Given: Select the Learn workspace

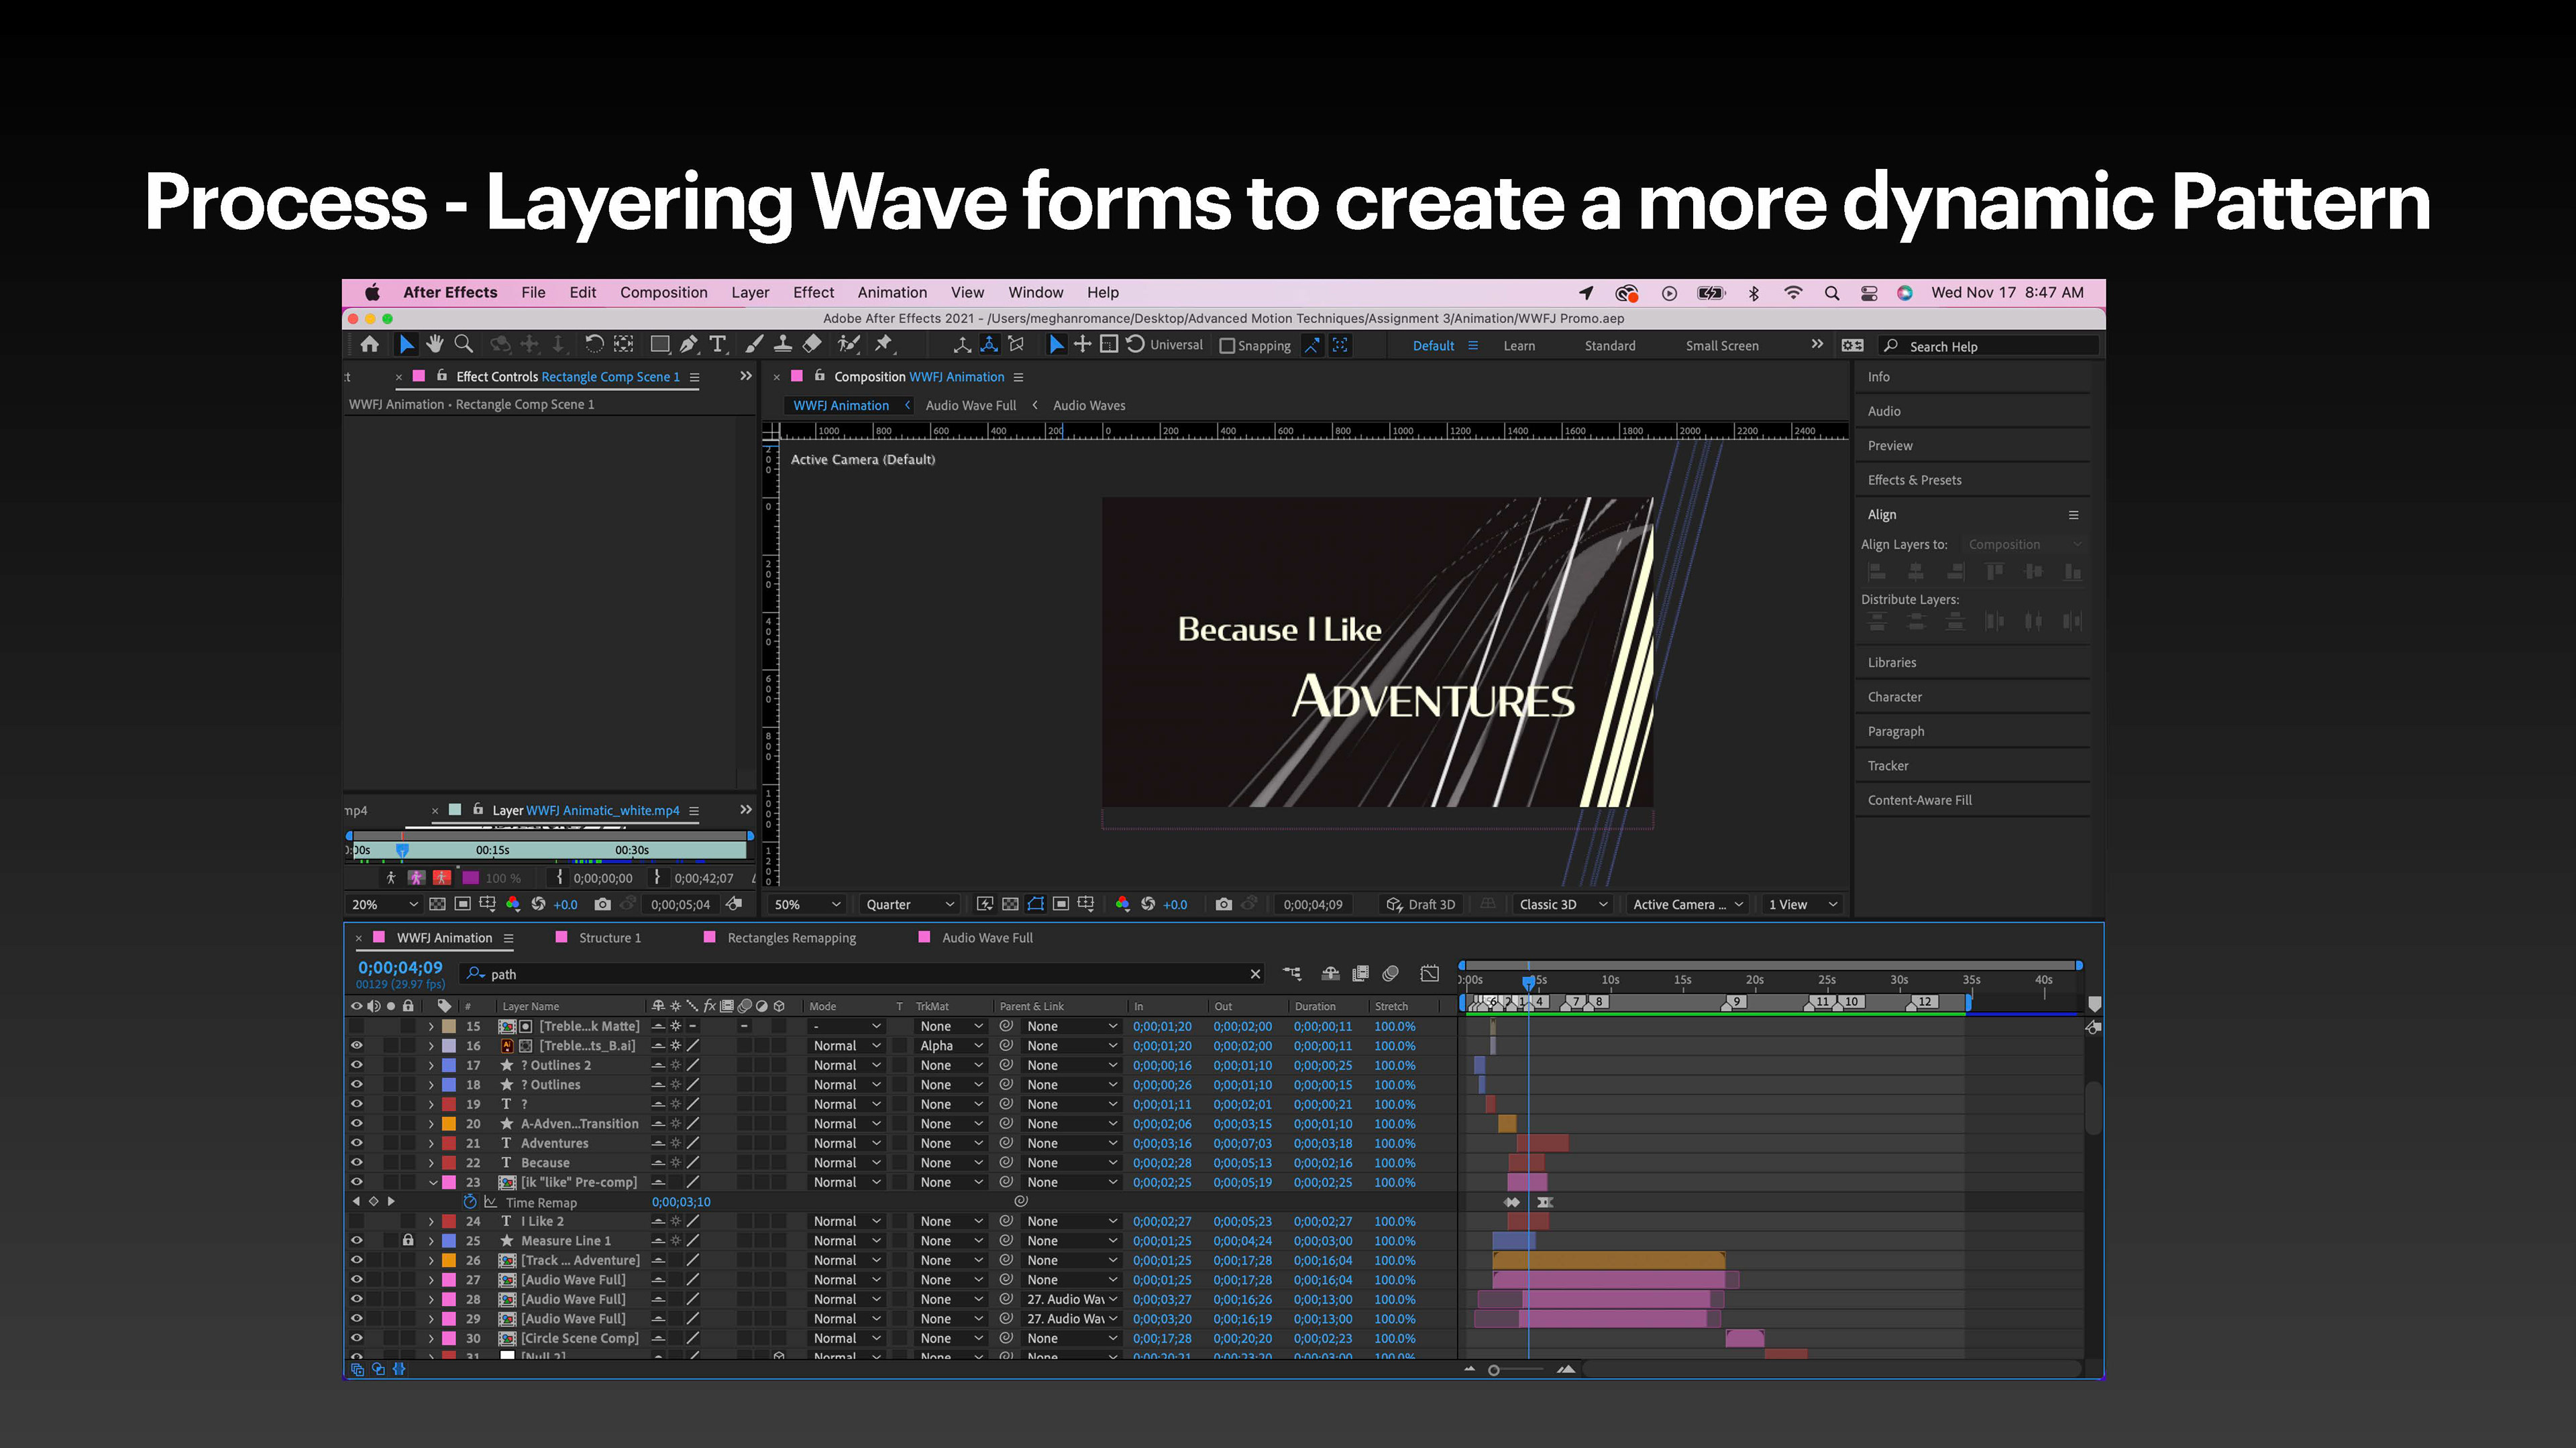Looking at the screenshot, I should click(1518, 346).
